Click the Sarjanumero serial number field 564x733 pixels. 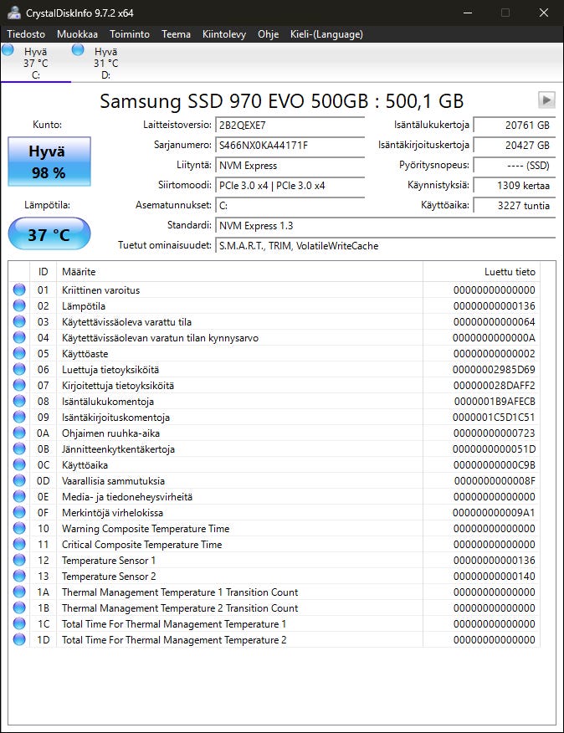click(x=290, y=145)
